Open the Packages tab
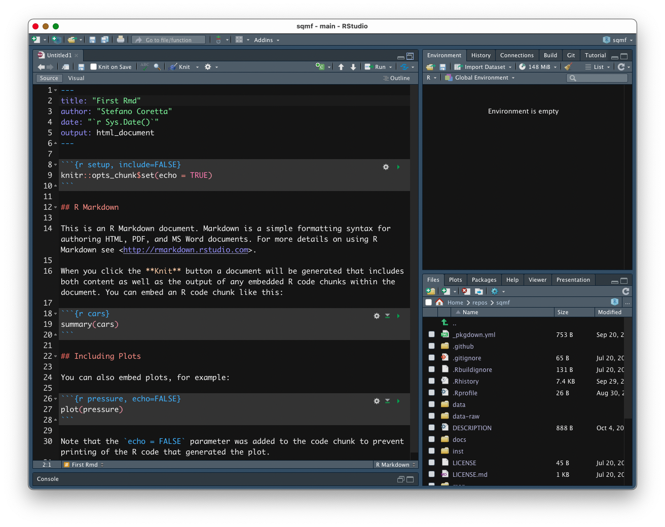The height and width of the screenshot is (527, 665). click(484, 280)
